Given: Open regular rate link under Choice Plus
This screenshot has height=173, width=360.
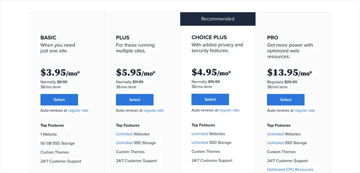Looking at the screenshot, I should (x=229, y=110).
